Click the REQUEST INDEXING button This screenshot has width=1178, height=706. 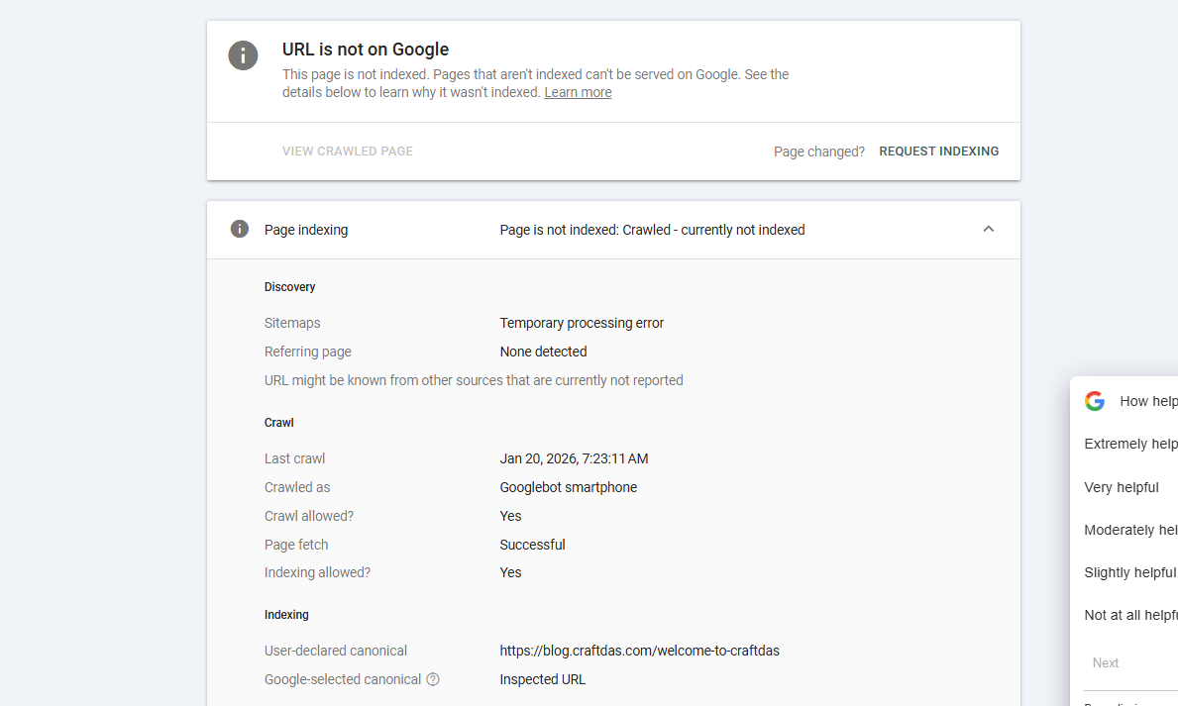point(938,151)
